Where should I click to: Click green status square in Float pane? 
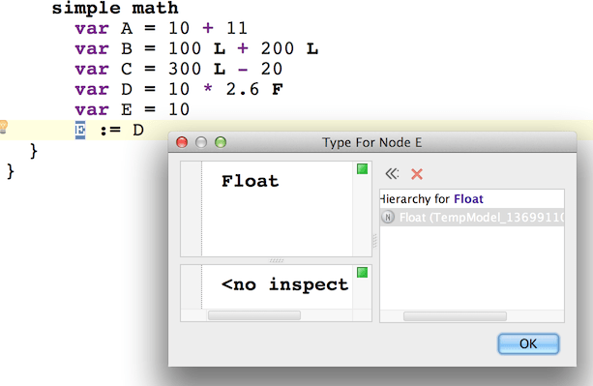point(362,169)
